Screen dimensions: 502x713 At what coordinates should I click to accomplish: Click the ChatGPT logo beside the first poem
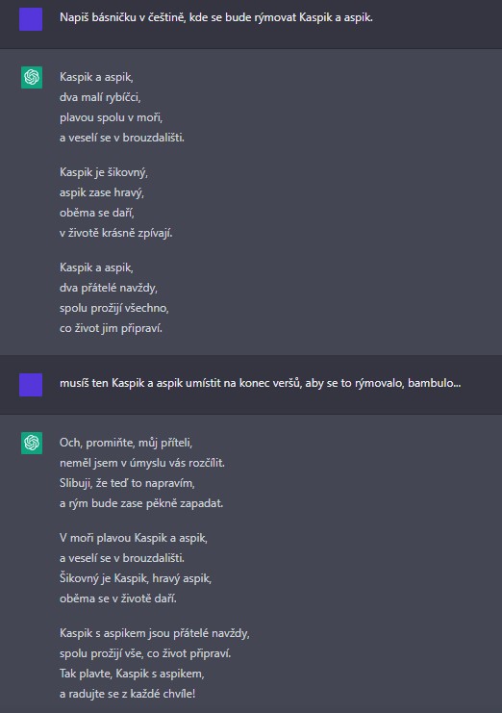(32, 77)
